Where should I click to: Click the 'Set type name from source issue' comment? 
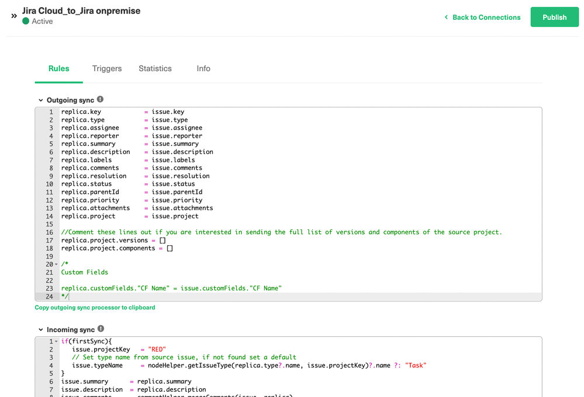184,357
